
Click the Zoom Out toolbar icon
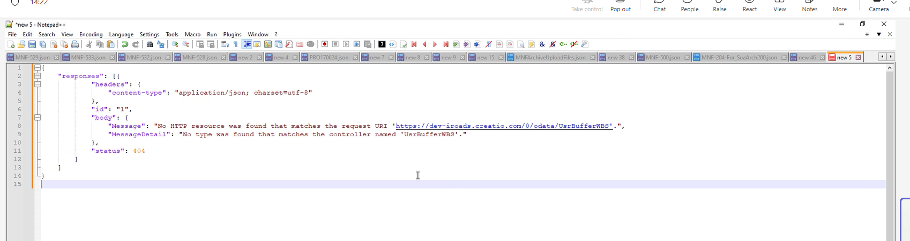pyautogui.click(x=185, y=44)
